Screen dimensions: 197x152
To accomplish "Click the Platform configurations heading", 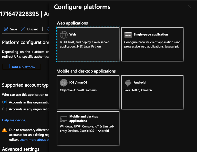I will (25, 42).
